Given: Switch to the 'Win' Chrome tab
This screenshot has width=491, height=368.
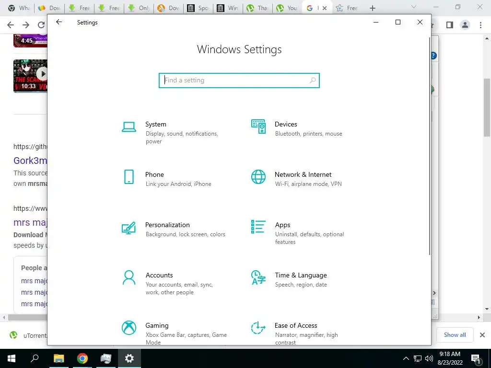Looking at the screenshot, I should [228, 8].
